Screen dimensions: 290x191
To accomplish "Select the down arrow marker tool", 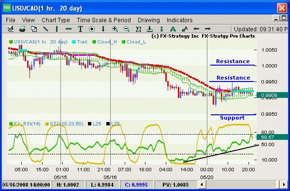I will tap(103, 29).
